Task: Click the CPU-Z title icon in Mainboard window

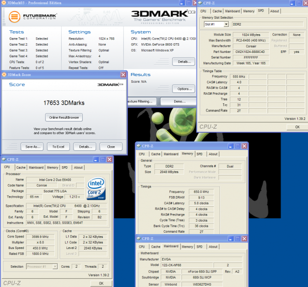Action: [139, 238]
